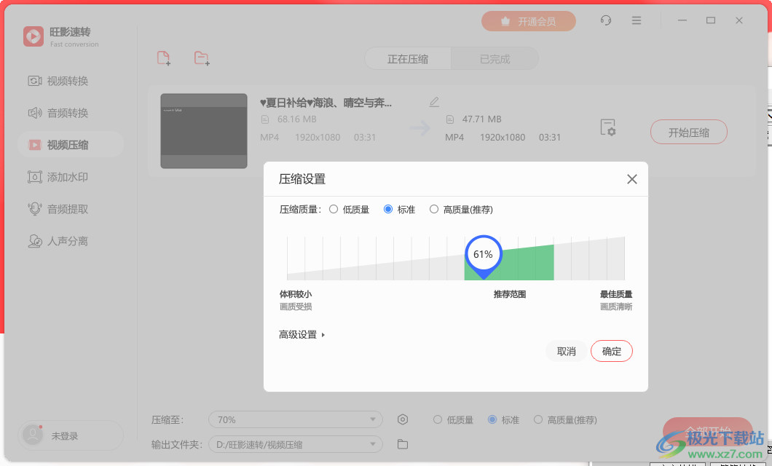Click the add folder icon to import a folder

(202, 58)
